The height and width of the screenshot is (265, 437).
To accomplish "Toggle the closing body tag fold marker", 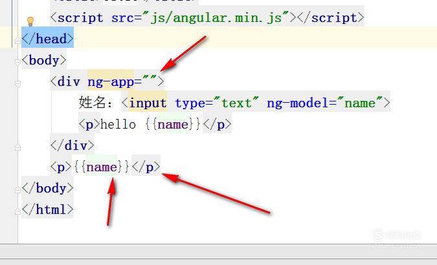I will [17, 190].
